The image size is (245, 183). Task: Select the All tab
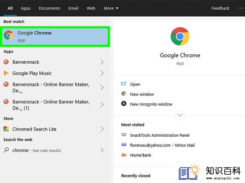(x=10, y=8)
